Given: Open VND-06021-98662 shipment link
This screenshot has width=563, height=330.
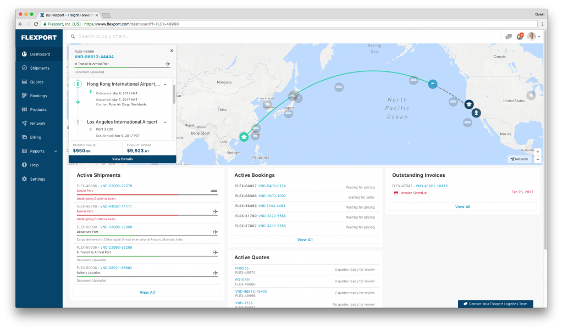Looking at the screenshot, I should click(116, 268).
